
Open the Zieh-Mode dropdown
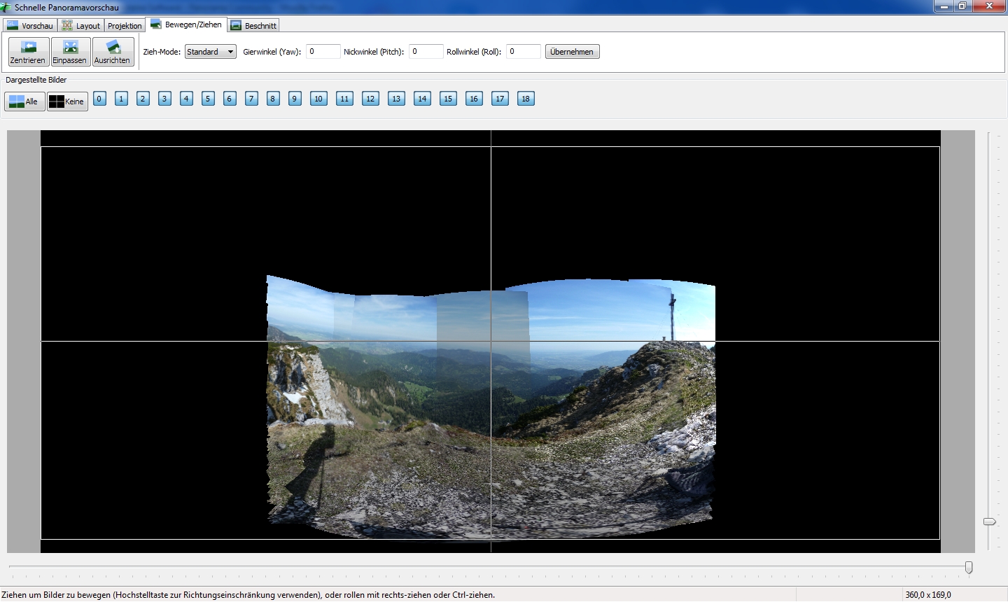(210, 52)
